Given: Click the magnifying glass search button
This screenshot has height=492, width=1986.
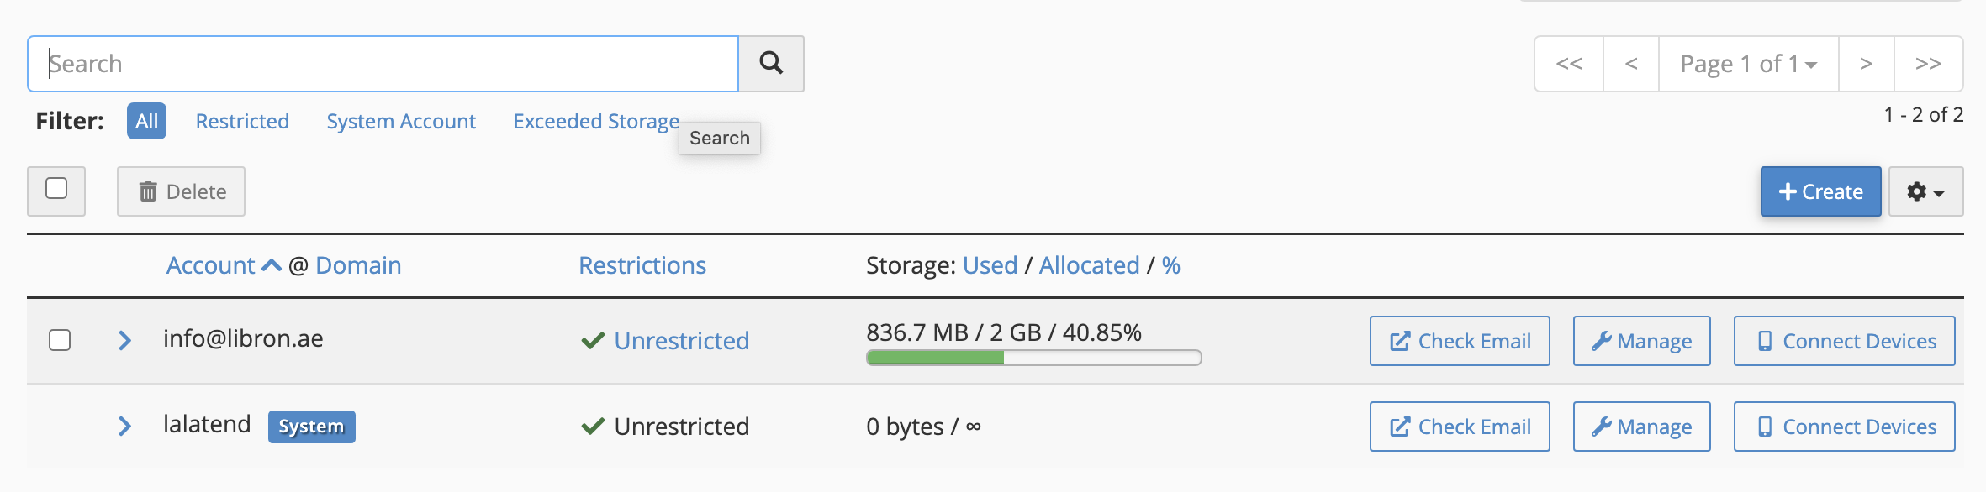Looking at the screenshot, I should pyautogui.click(x=770, y=63).
